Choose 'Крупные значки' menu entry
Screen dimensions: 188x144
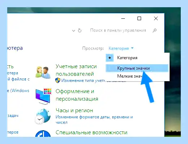(x=137, y=68)
